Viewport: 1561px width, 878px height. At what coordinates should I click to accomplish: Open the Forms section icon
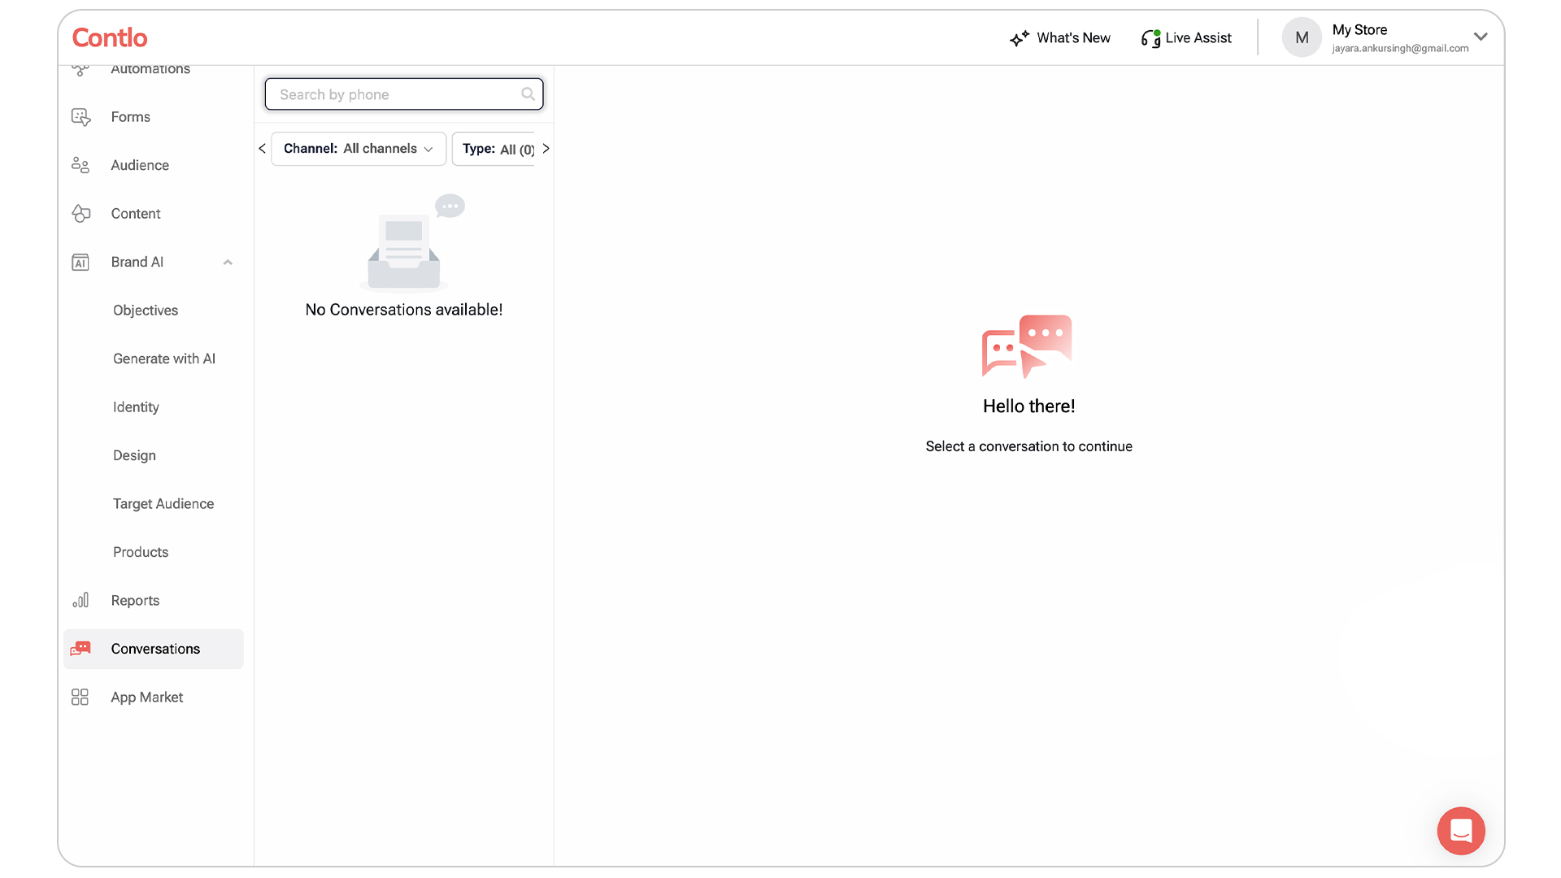coord(80,116)
